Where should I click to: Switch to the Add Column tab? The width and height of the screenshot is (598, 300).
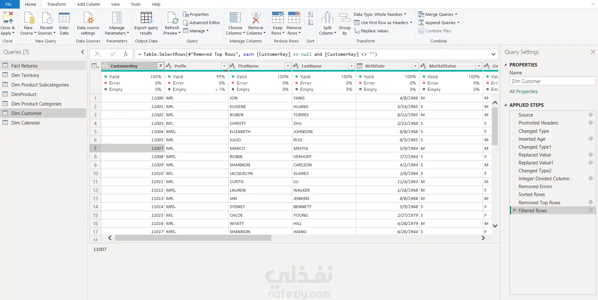89,4
